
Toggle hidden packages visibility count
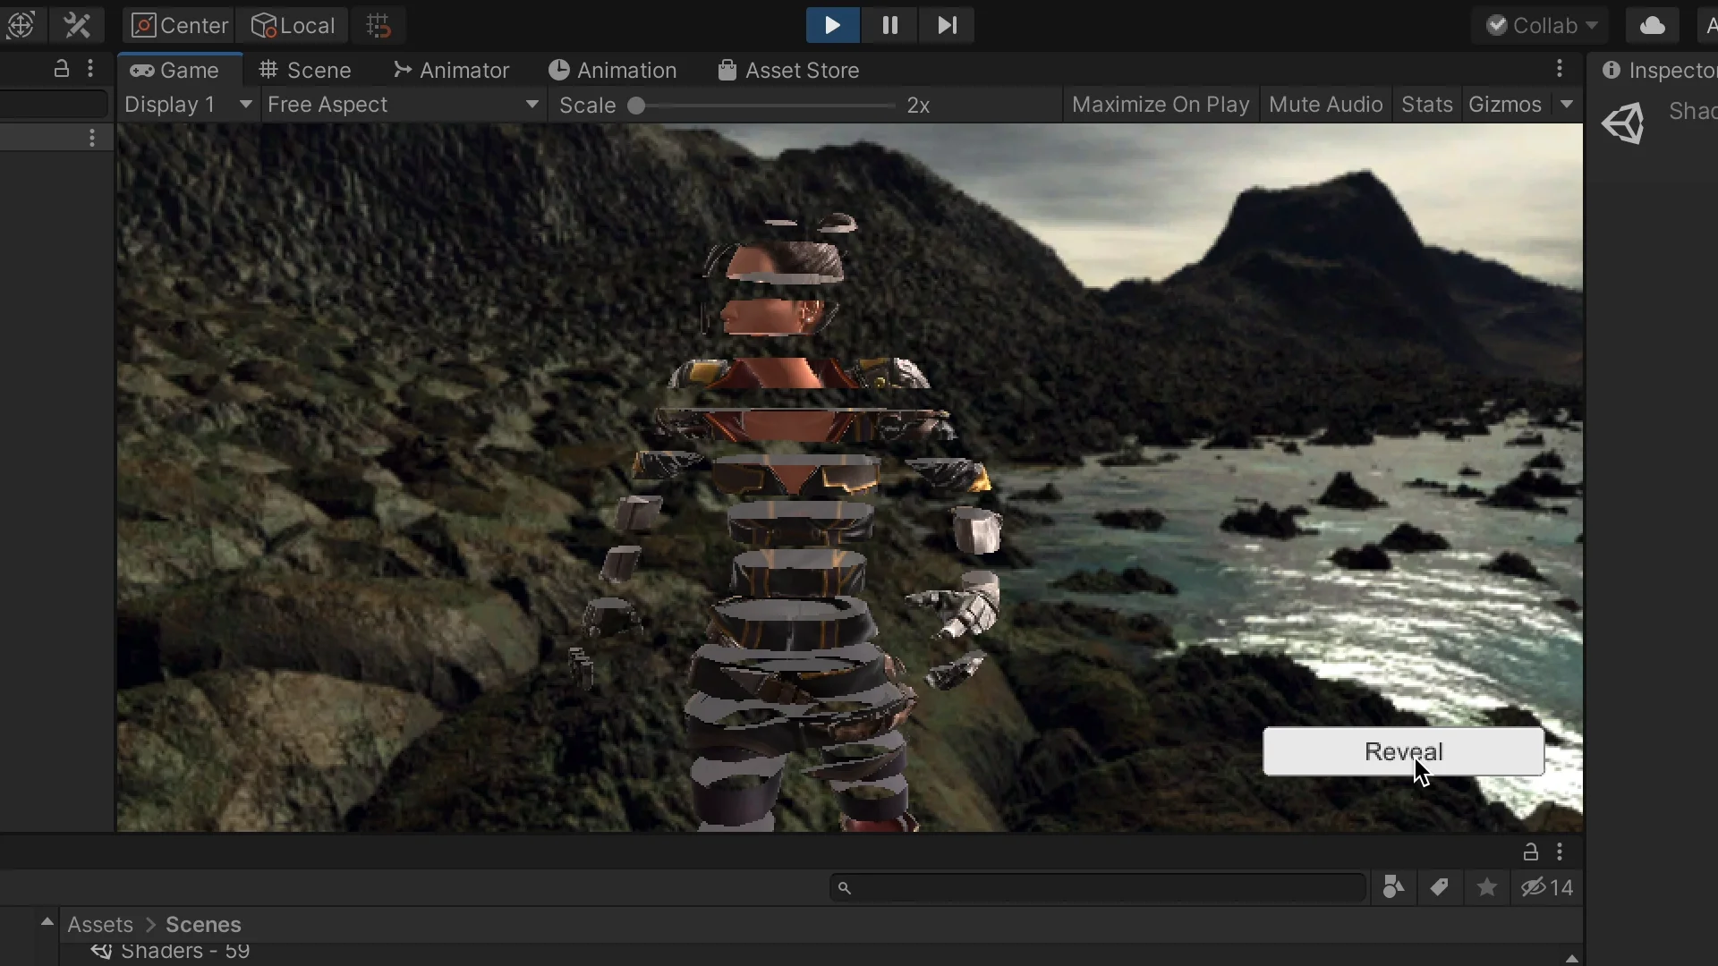[1547, 887]
